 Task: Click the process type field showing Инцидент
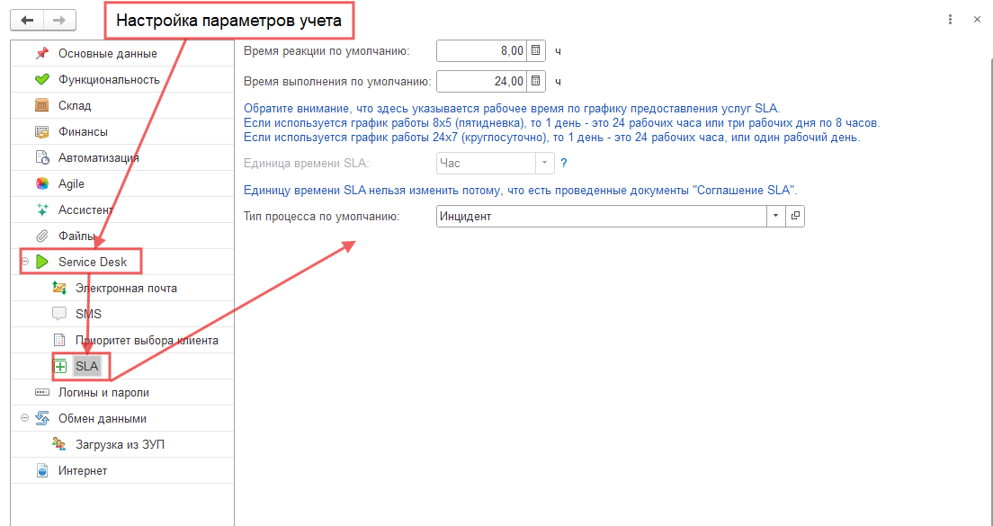tap(602, 217)
